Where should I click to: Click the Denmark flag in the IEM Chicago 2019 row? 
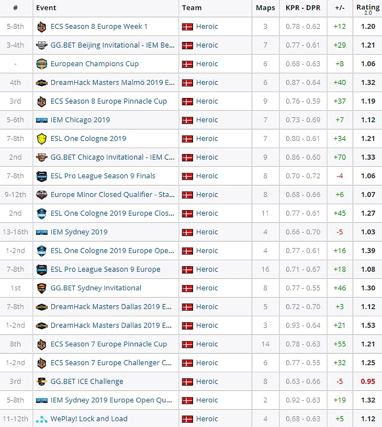tap(187, 121)
